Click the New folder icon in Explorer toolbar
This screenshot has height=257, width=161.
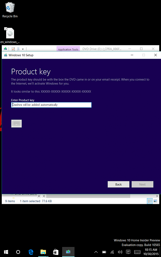click(19, 49)
